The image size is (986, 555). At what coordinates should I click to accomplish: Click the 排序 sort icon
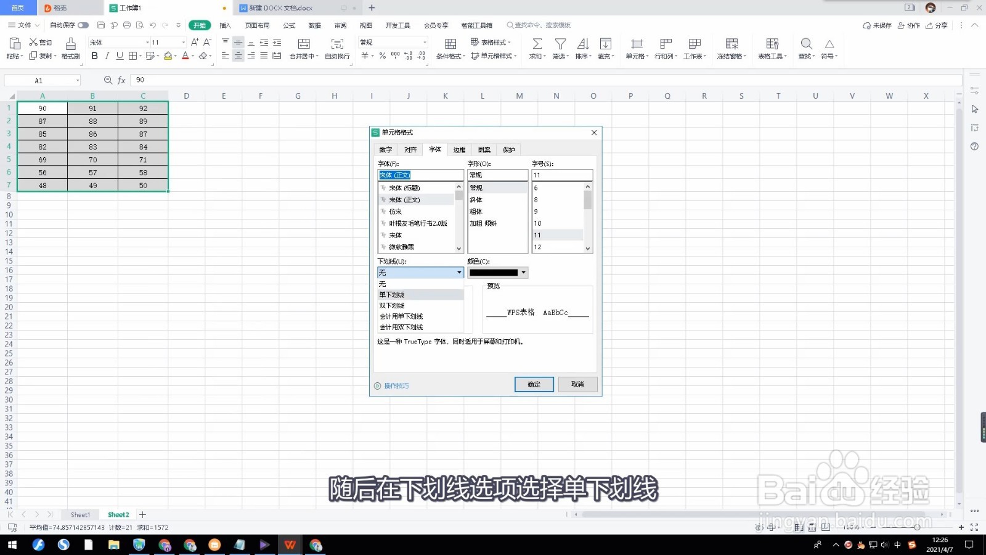coord(583,44)
